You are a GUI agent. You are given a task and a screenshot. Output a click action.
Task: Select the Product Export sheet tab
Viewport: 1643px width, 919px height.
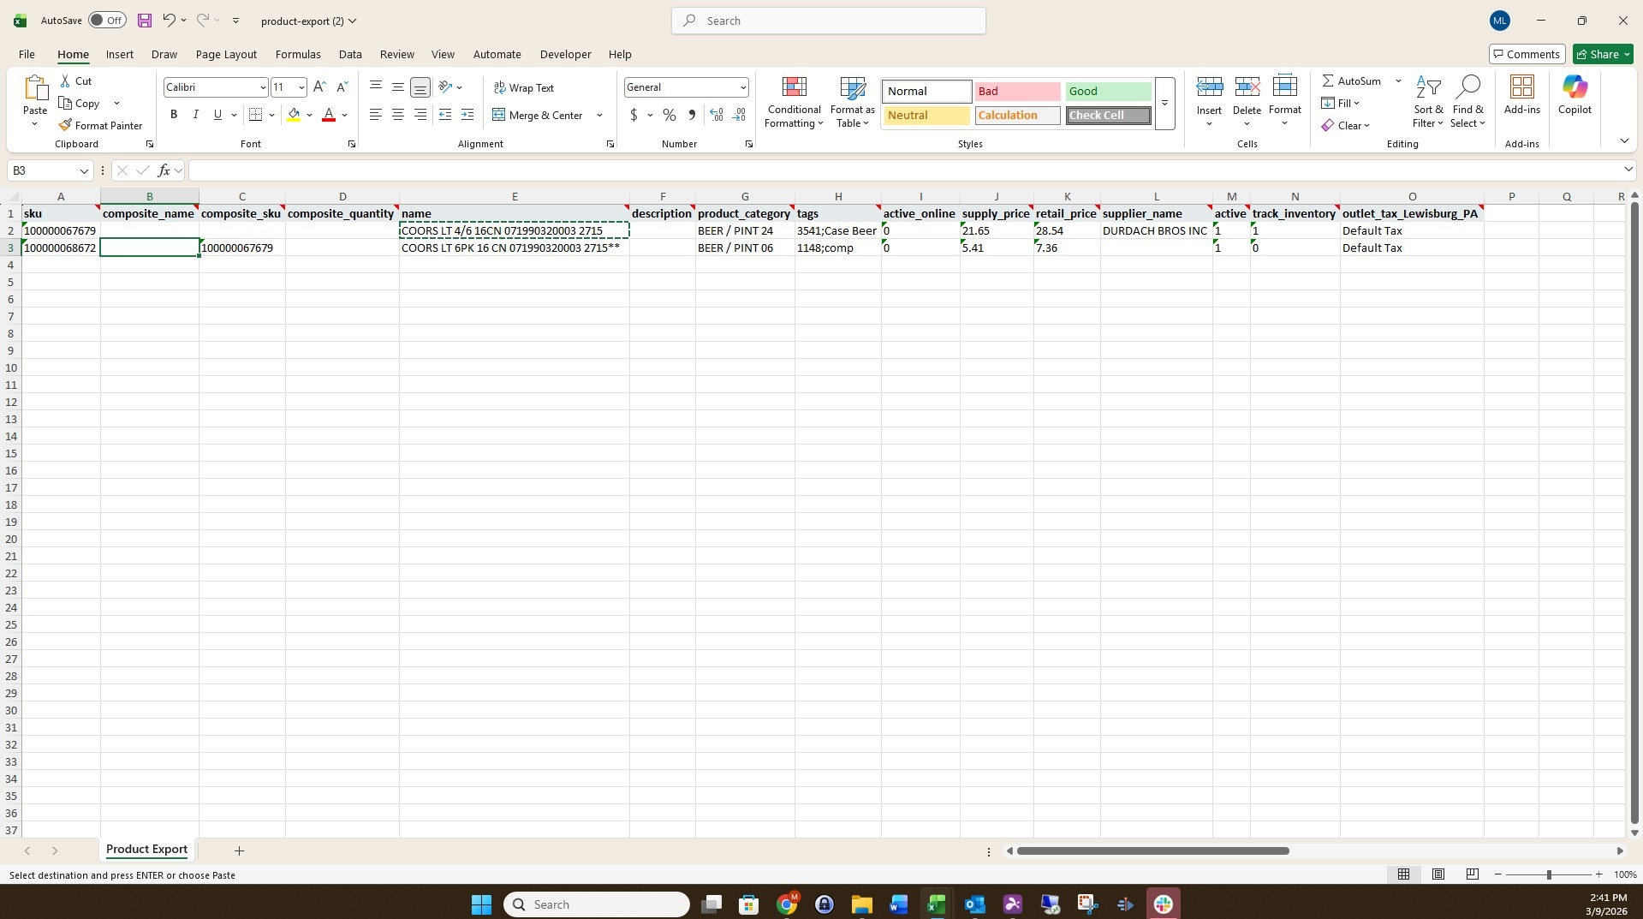click(146, 850)
